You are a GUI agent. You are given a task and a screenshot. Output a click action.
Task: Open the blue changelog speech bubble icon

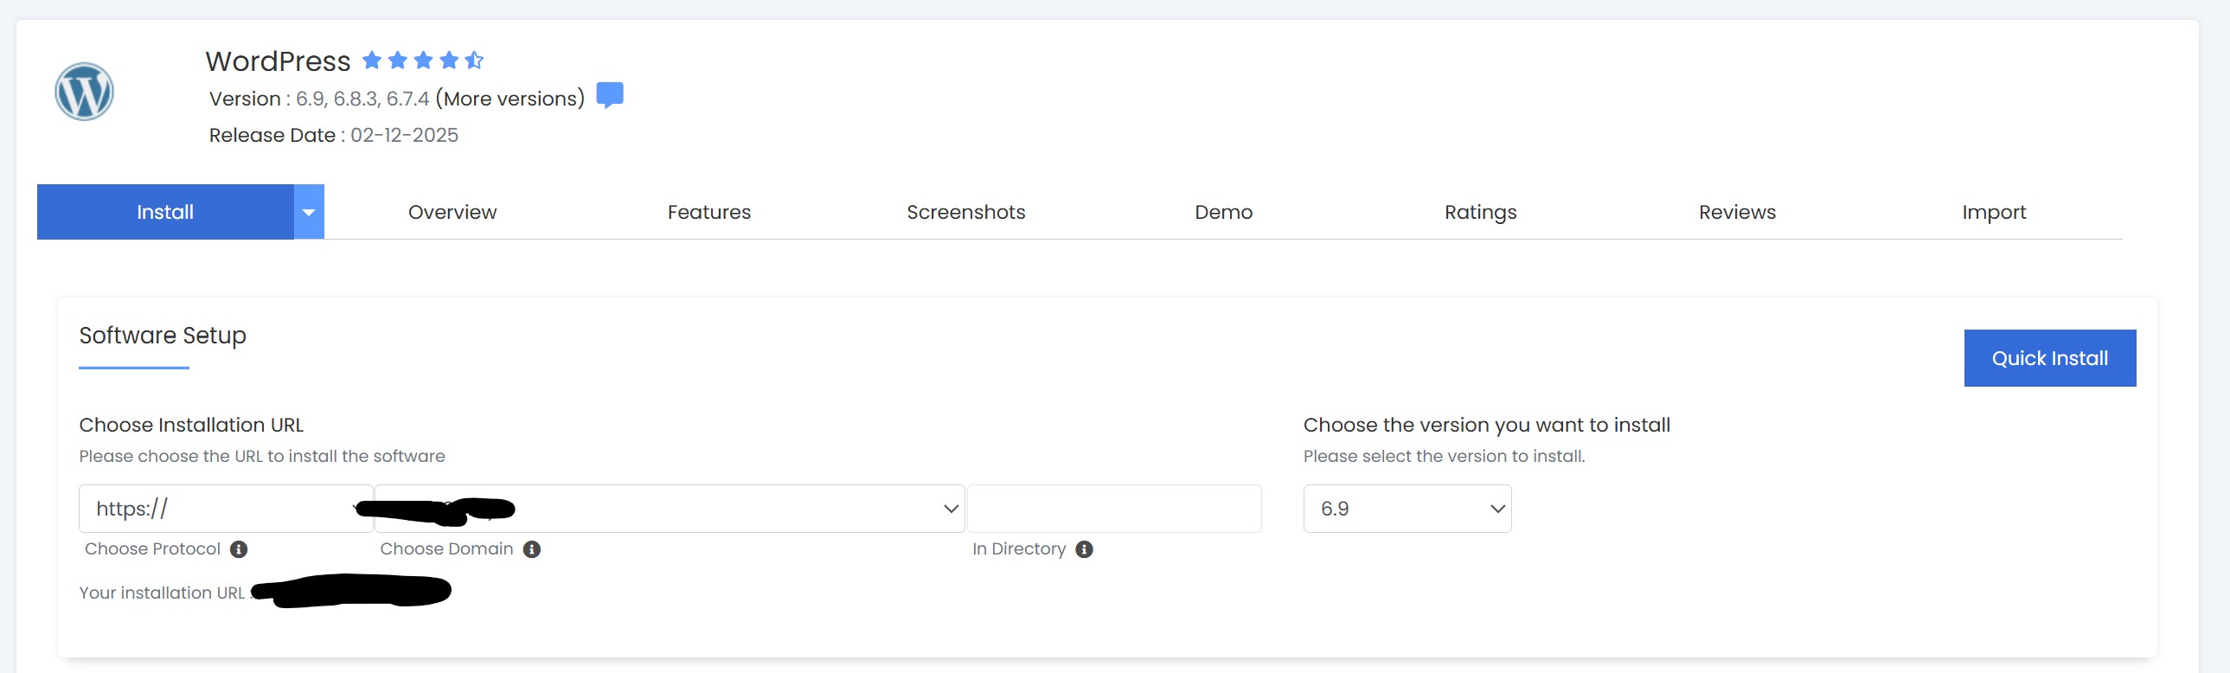tap(610, 94)
